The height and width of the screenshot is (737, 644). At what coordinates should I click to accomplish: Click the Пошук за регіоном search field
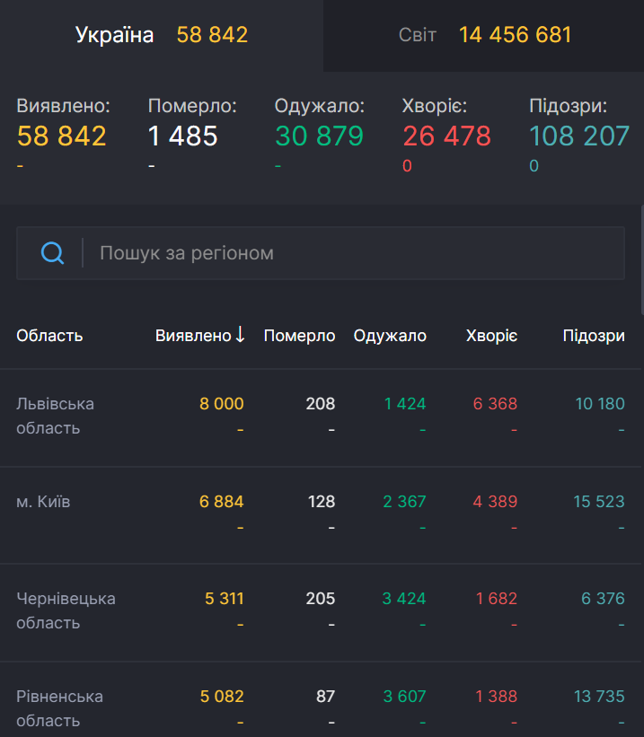[269, 252]
